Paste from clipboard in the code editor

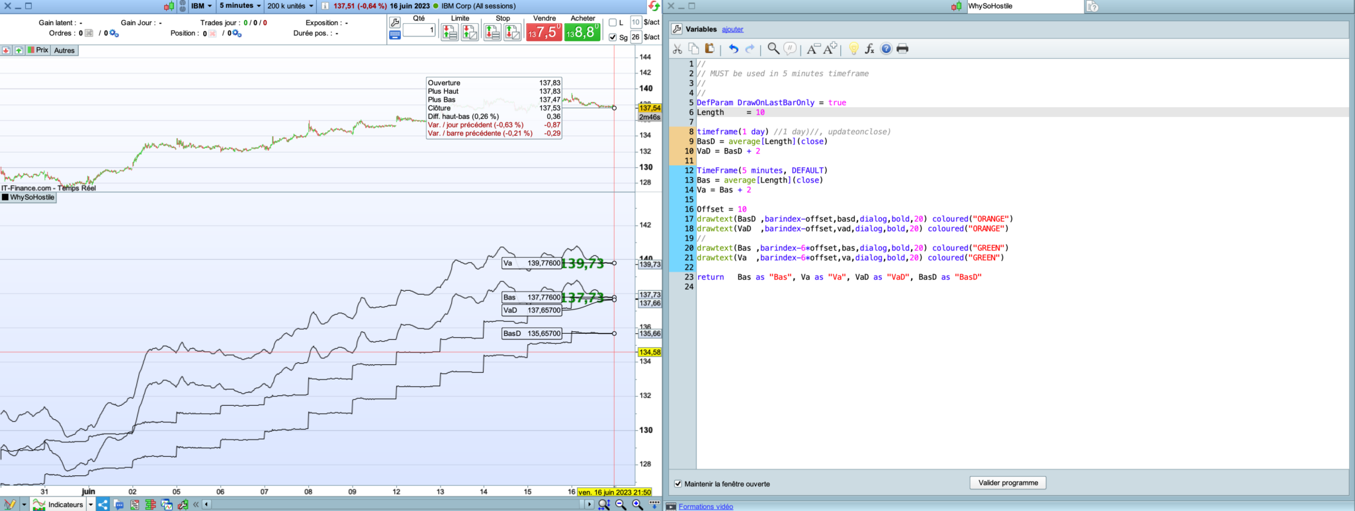pos(709,49)
